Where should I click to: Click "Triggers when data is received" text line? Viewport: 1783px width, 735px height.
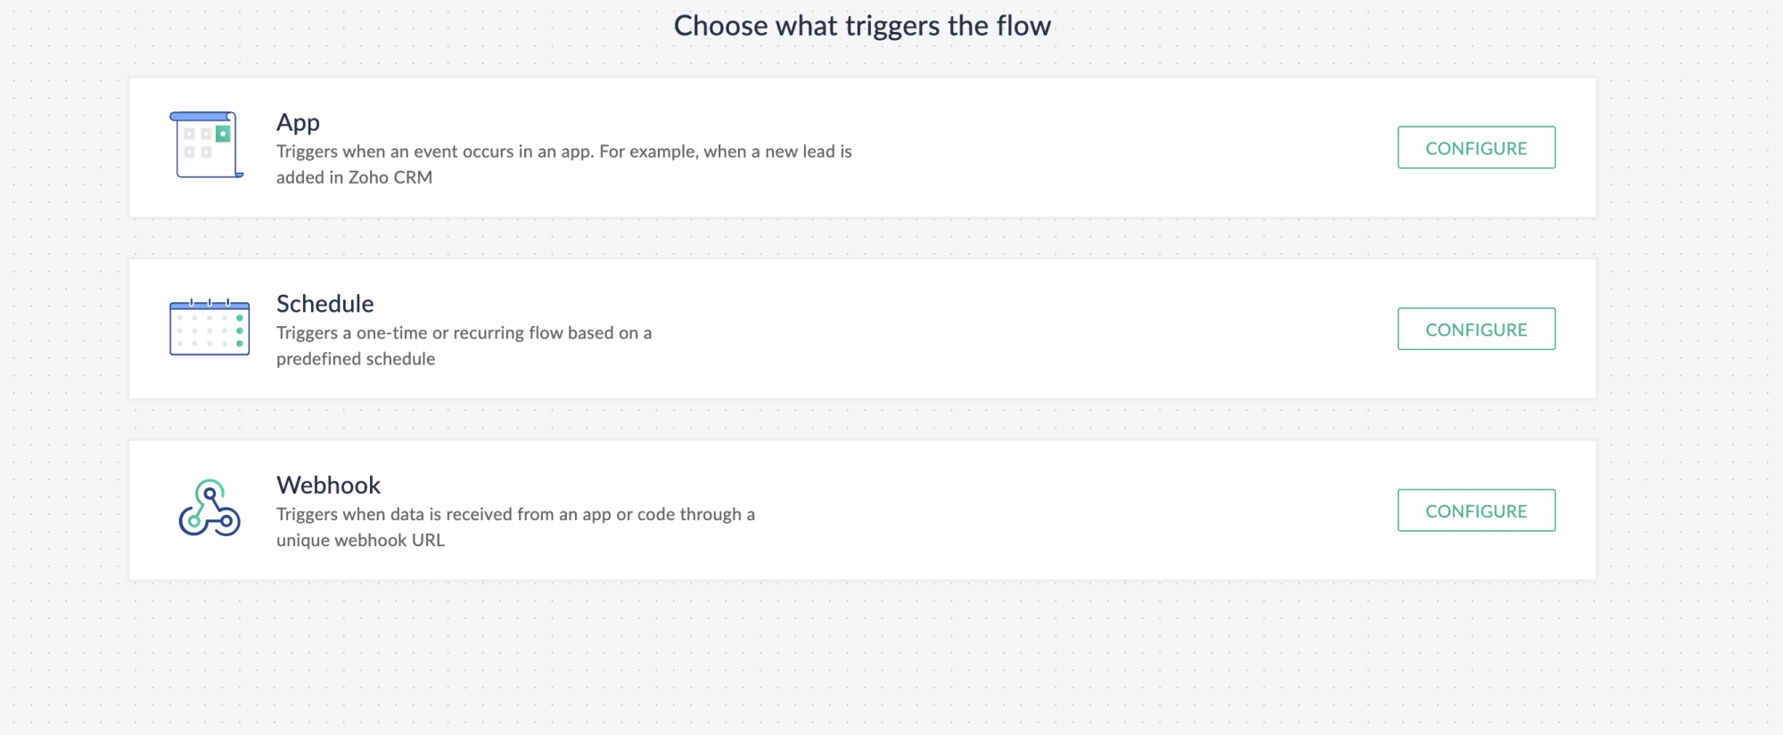pos(515,514)
